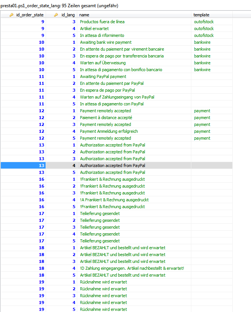Select cell 'In attesa di pagamento con bonifico bancario'
251x312 pixels.
(134, 70)
